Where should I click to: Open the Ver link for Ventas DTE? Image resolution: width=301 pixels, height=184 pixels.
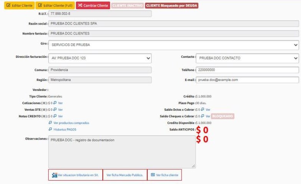61,110
